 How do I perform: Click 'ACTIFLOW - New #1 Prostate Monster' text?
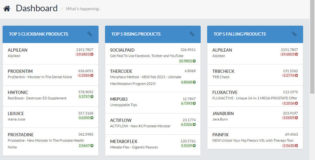[140, 126]
